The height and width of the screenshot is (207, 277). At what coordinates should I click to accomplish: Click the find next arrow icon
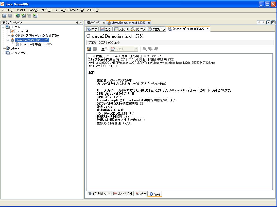[x=156, y=49]
